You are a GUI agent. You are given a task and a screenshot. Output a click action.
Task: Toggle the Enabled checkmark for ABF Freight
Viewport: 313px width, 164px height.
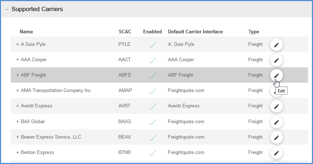[x=153, y=76]
